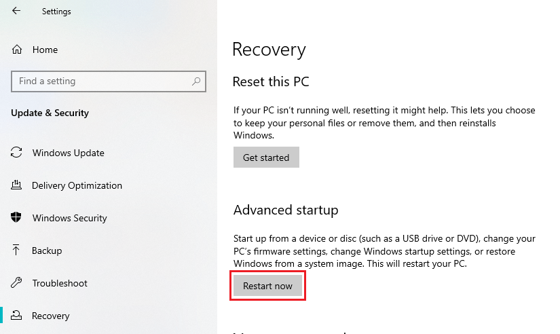Focus the Find a setting field

[109, 81]
